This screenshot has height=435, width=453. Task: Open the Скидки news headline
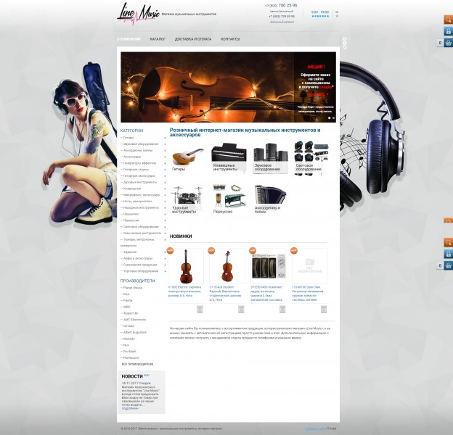click(144, 384)
